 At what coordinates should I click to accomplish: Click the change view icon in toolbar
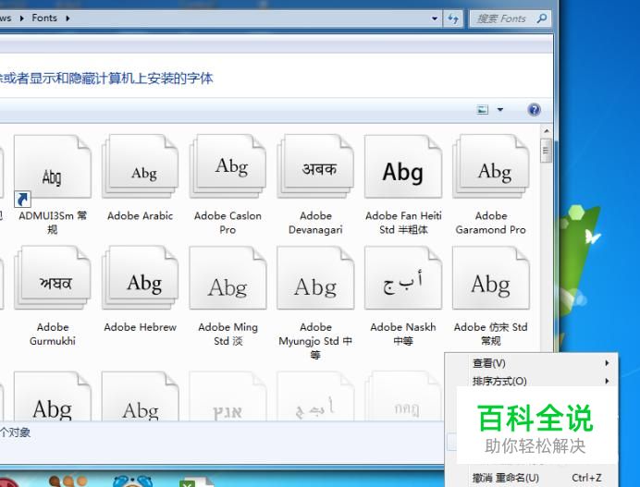pos(483,110)
